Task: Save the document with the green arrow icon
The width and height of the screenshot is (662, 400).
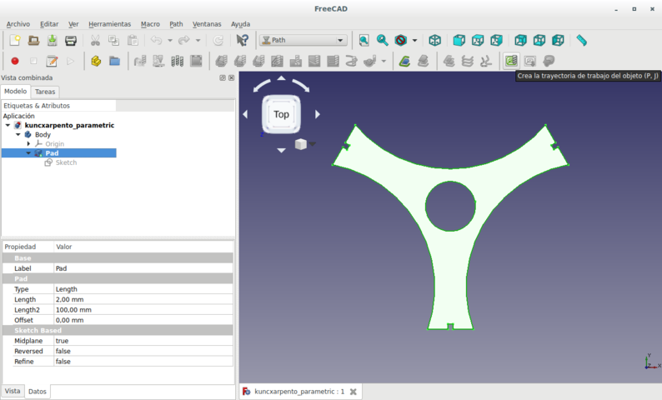Action: click(x=53, y=41)
